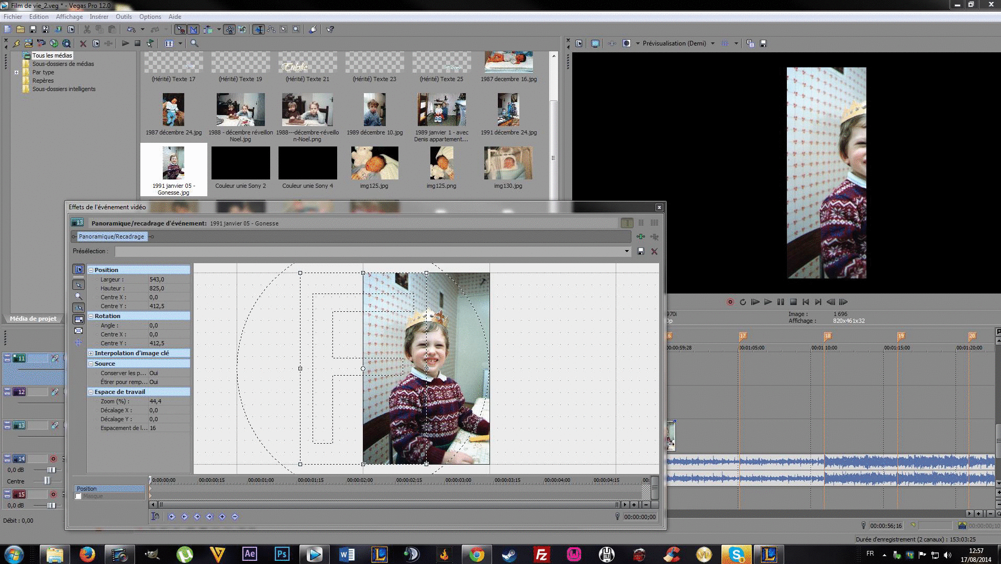
Task: Click the cut scissors icon in main toolbar
Action: pyautogui.click(x=87, y=29)
